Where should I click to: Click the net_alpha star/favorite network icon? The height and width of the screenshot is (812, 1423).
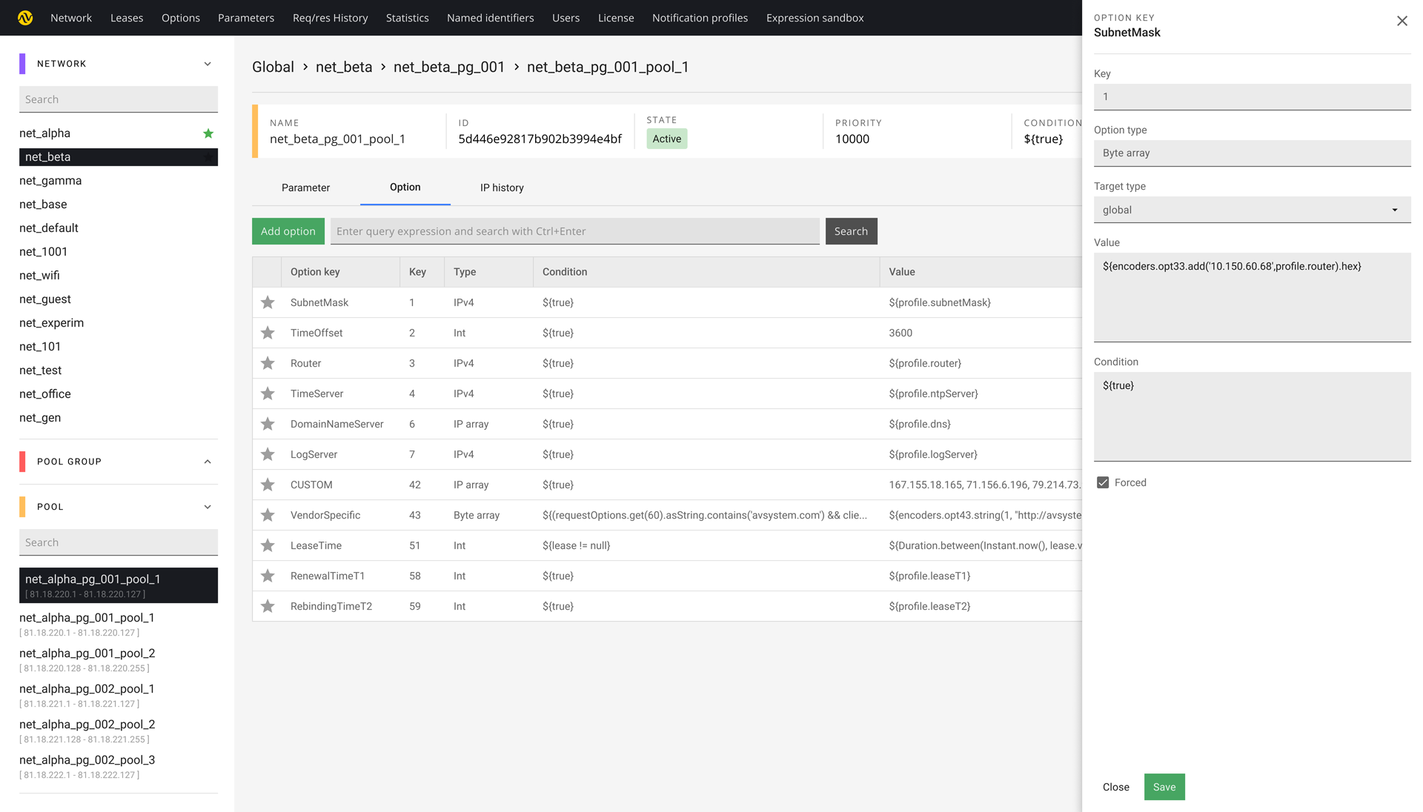[x=208, y=134]
